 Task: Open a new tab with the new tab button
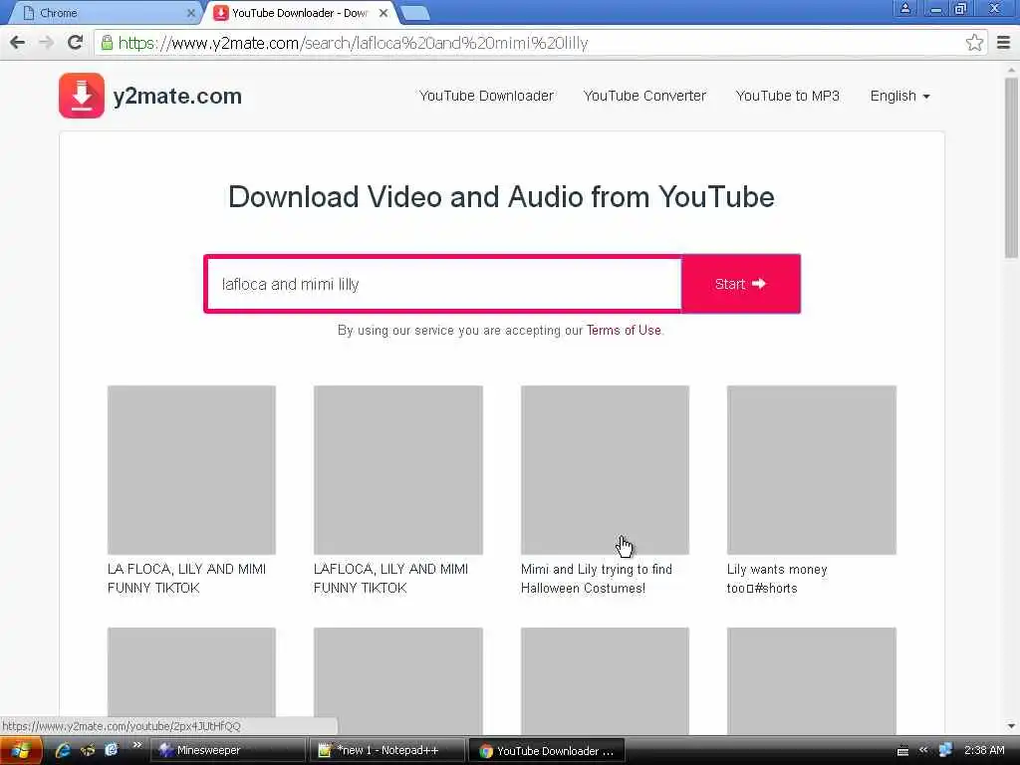point(414,13)
